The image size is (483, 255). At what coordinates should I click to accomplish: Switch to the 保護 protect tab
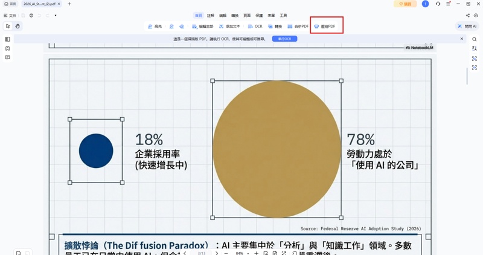pos(259,16)
